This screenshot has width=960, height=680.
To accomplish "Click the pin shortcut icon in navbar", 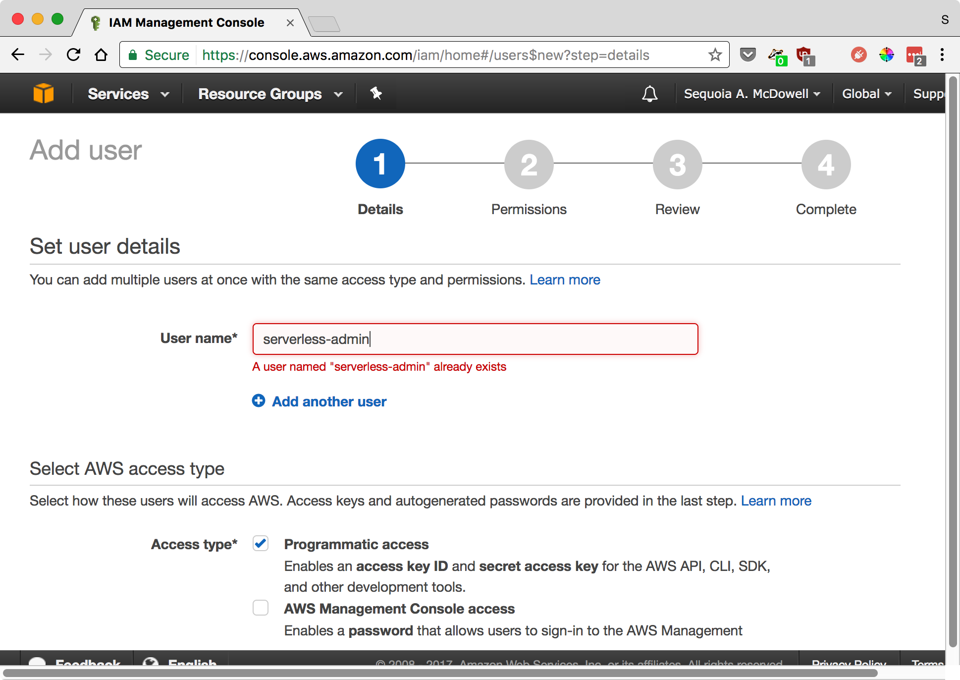I will point(376,93).
